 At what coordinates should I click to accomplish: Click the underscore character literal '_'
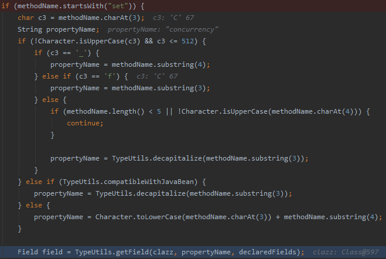click(81, 53)
